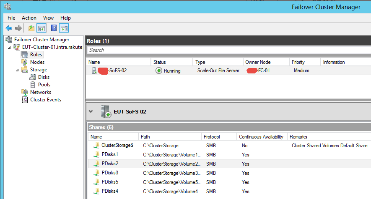
Task: Select the Cluster Events tree node
Action: pyautogui.click(x=45, y=100)
